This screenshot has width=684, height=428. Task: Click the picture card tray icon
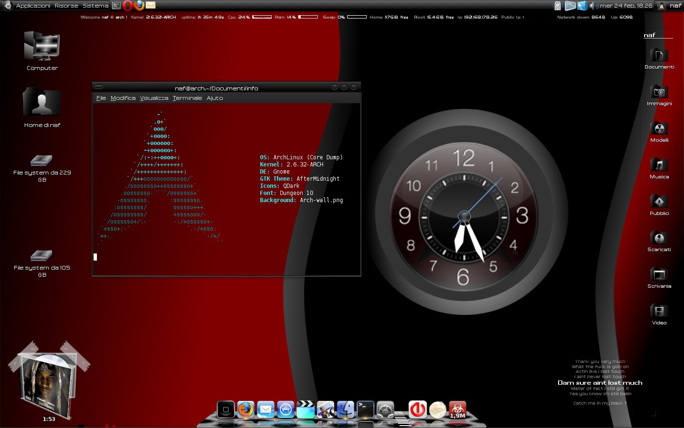pos(570,6)
